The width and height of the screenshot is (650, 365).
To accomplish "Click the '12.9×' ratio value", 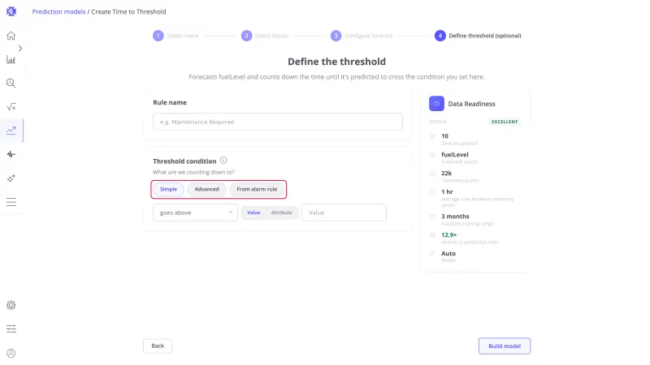I will (x=449, y=234).
